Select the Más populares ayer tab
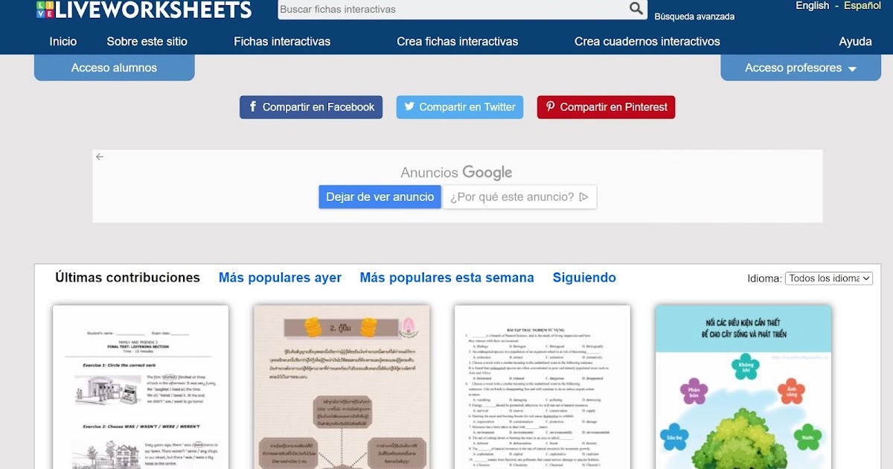The height and width of the screenshot is (469, 893). tap(280, 278)
